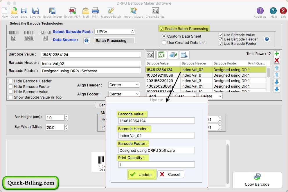Screen dimensions: 288x192
Task: Click the Barcode Value column heading
Action: [x=157, y=63]
